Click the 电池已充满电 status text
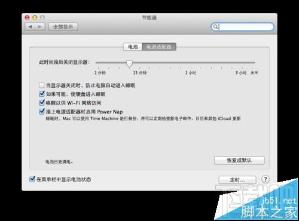Viewport: 299px width, 221px height. (59, 162)
